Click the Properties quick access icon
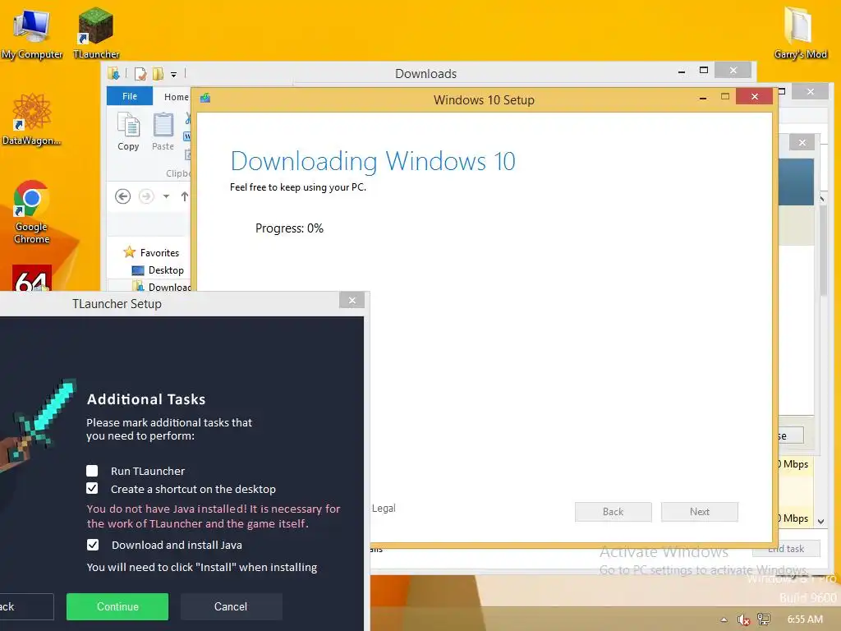The image size is (841, 631). (x=140, y=73)
